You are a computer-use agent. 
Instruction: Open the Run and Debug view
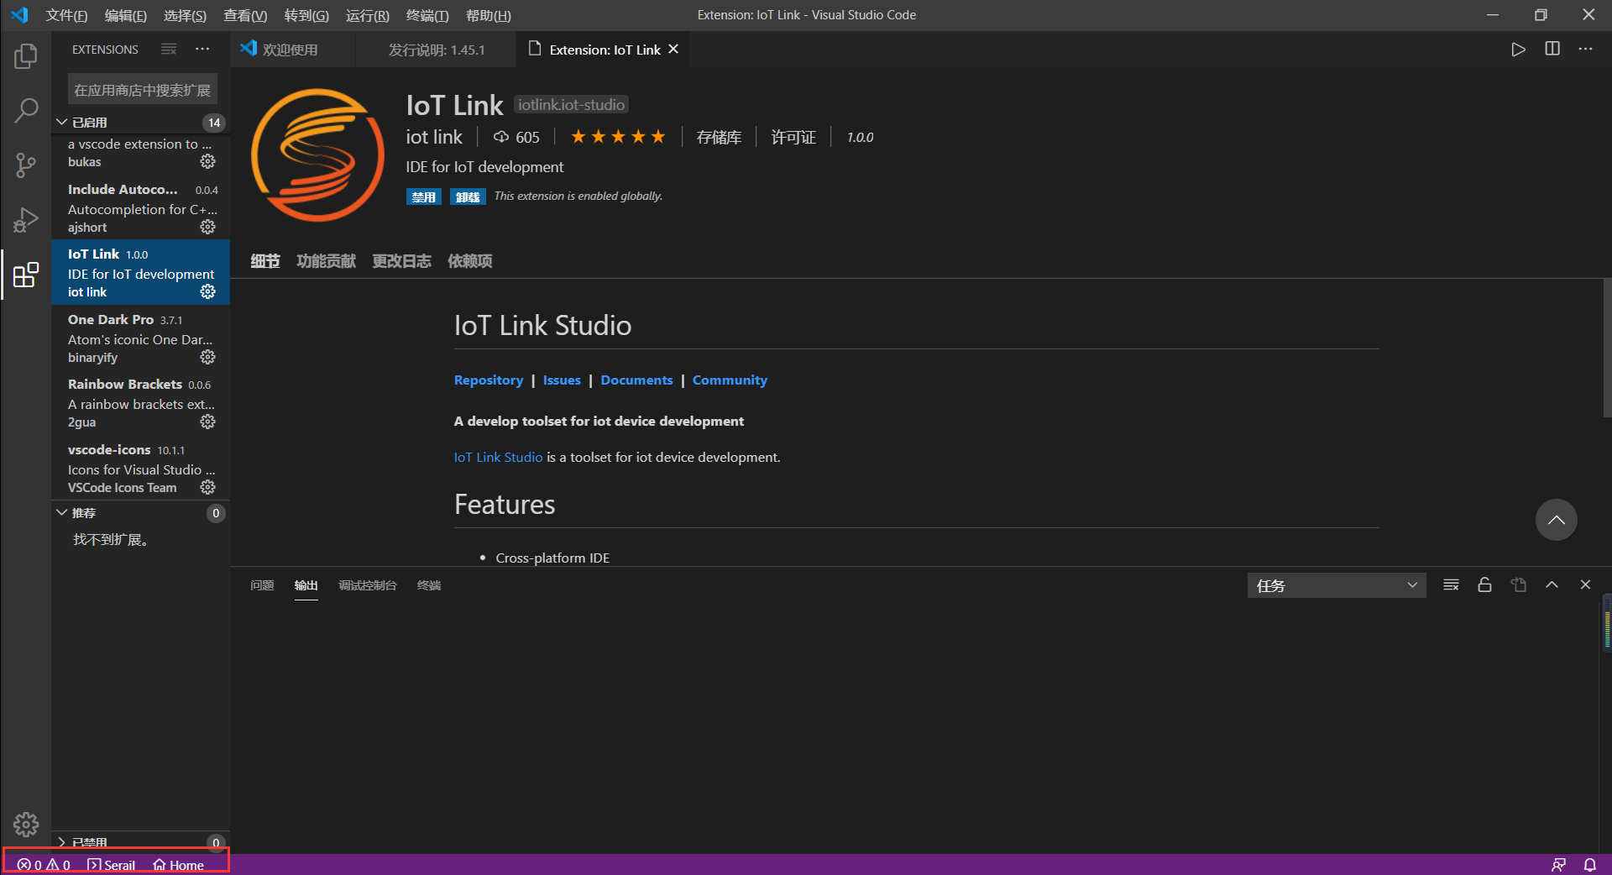pos(26,220)
